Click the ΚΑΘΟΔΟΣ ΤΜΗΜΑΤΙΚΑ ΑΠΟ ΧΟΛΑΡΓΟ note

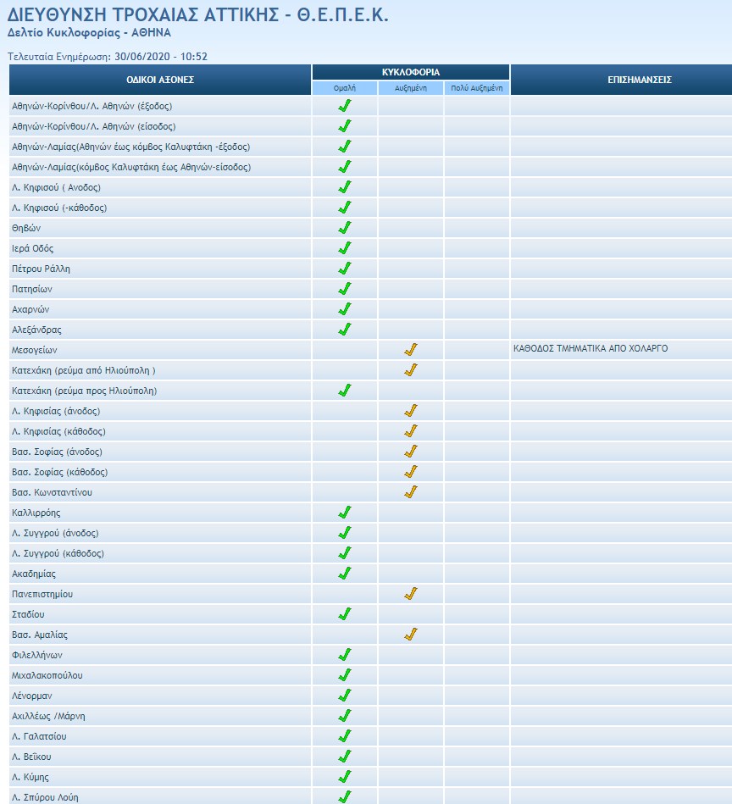590,349
